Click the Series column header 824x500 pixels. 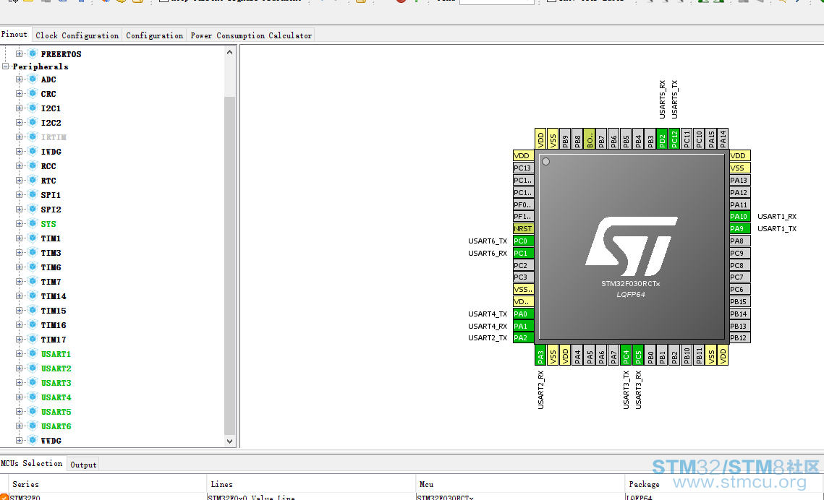coord(108,484)
